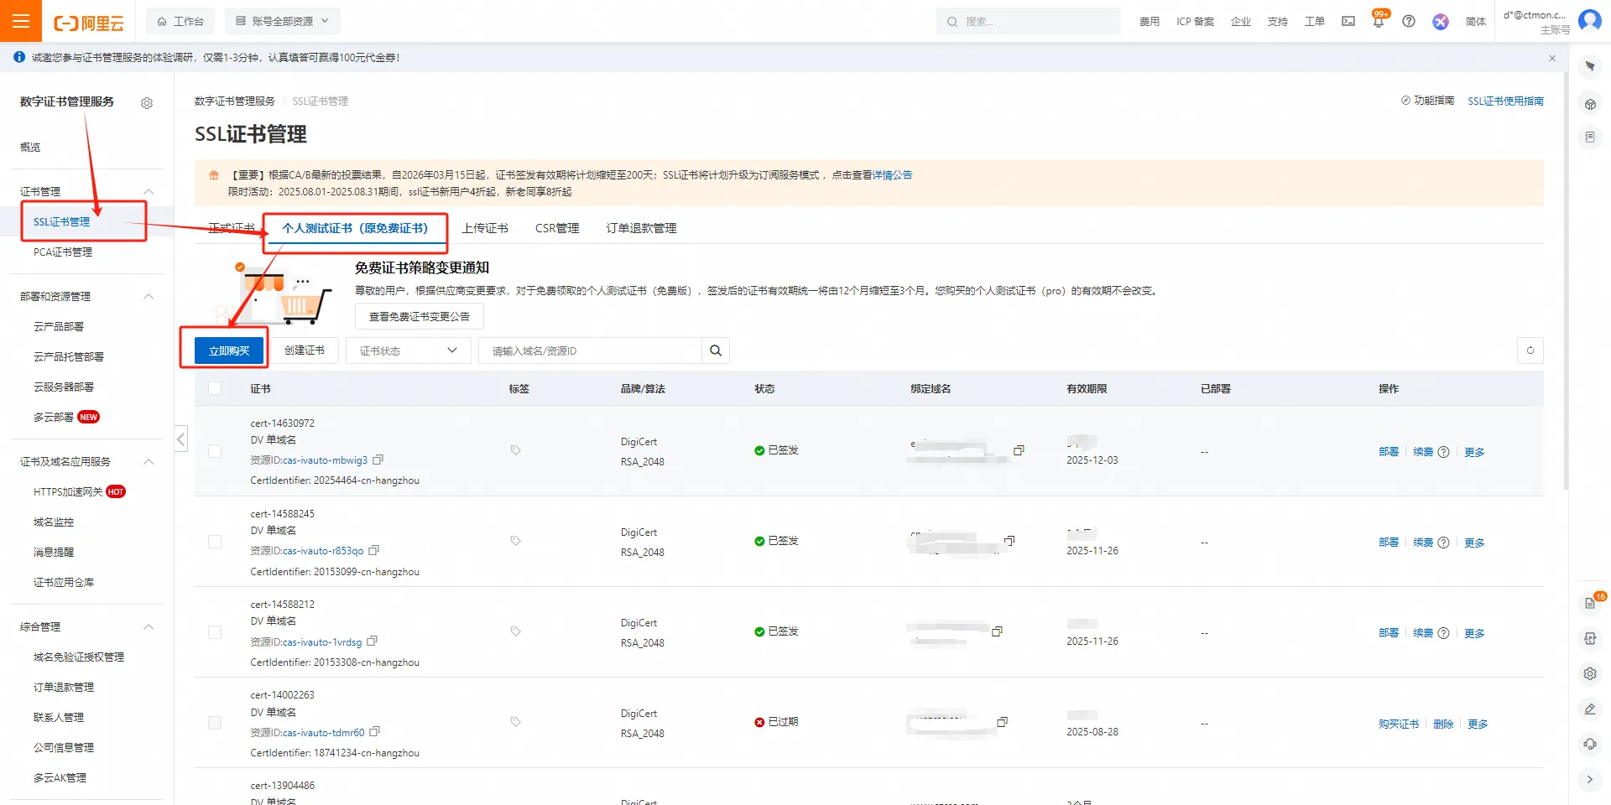Image resolution: width=1611 pixels, height=805 pixels.
Task: Open the SSL证书使用指南 link
Action: pos(1505,101)
